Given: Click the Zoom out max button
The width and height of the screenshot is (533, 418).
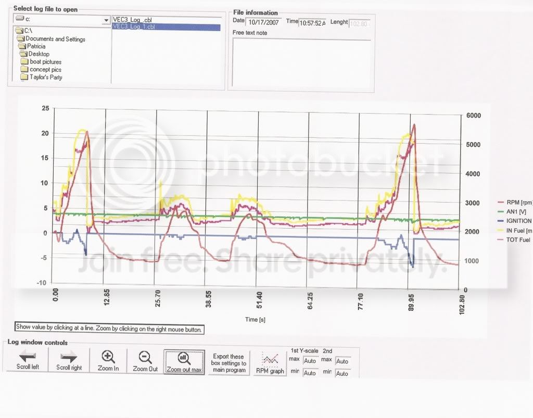Looking at the screenshot, I should 184,362.
